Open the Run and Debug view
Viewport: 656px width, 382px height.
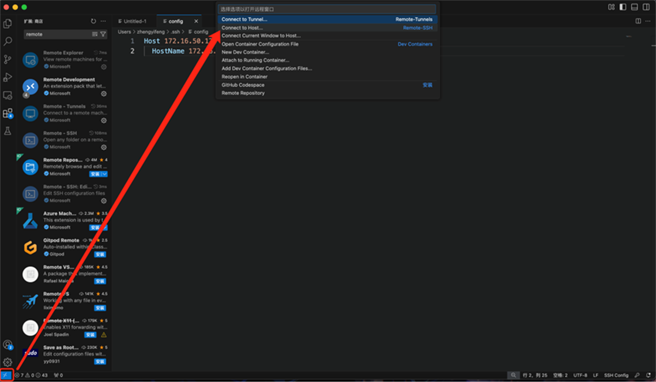point(8,77)
